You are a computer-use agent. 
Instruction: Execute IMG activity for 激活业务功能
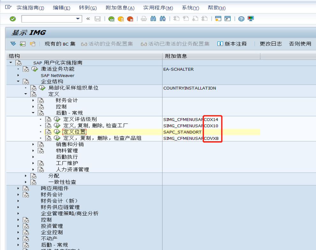[35, 69]
